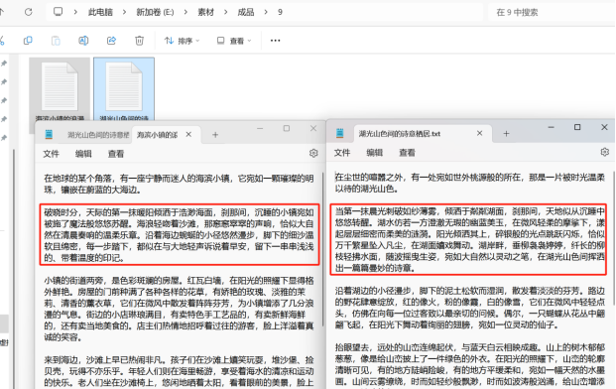
Task: Click the left Notepad vertical scrollbar
Action: tap(323, 249)
